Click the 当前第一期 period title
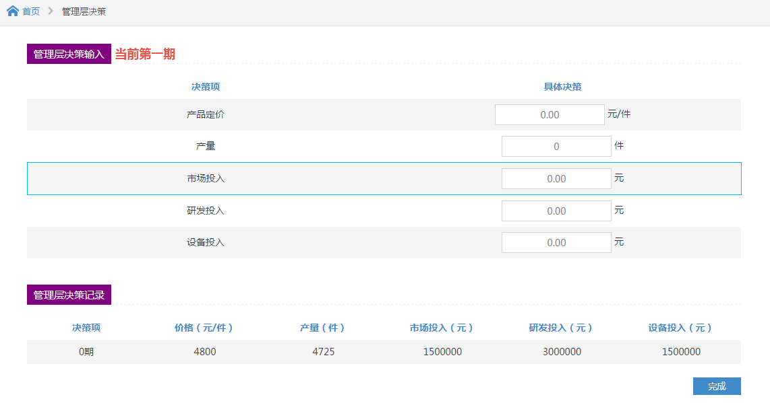The height and width of the screenshot is (403, 770). [x=145, y=54]
